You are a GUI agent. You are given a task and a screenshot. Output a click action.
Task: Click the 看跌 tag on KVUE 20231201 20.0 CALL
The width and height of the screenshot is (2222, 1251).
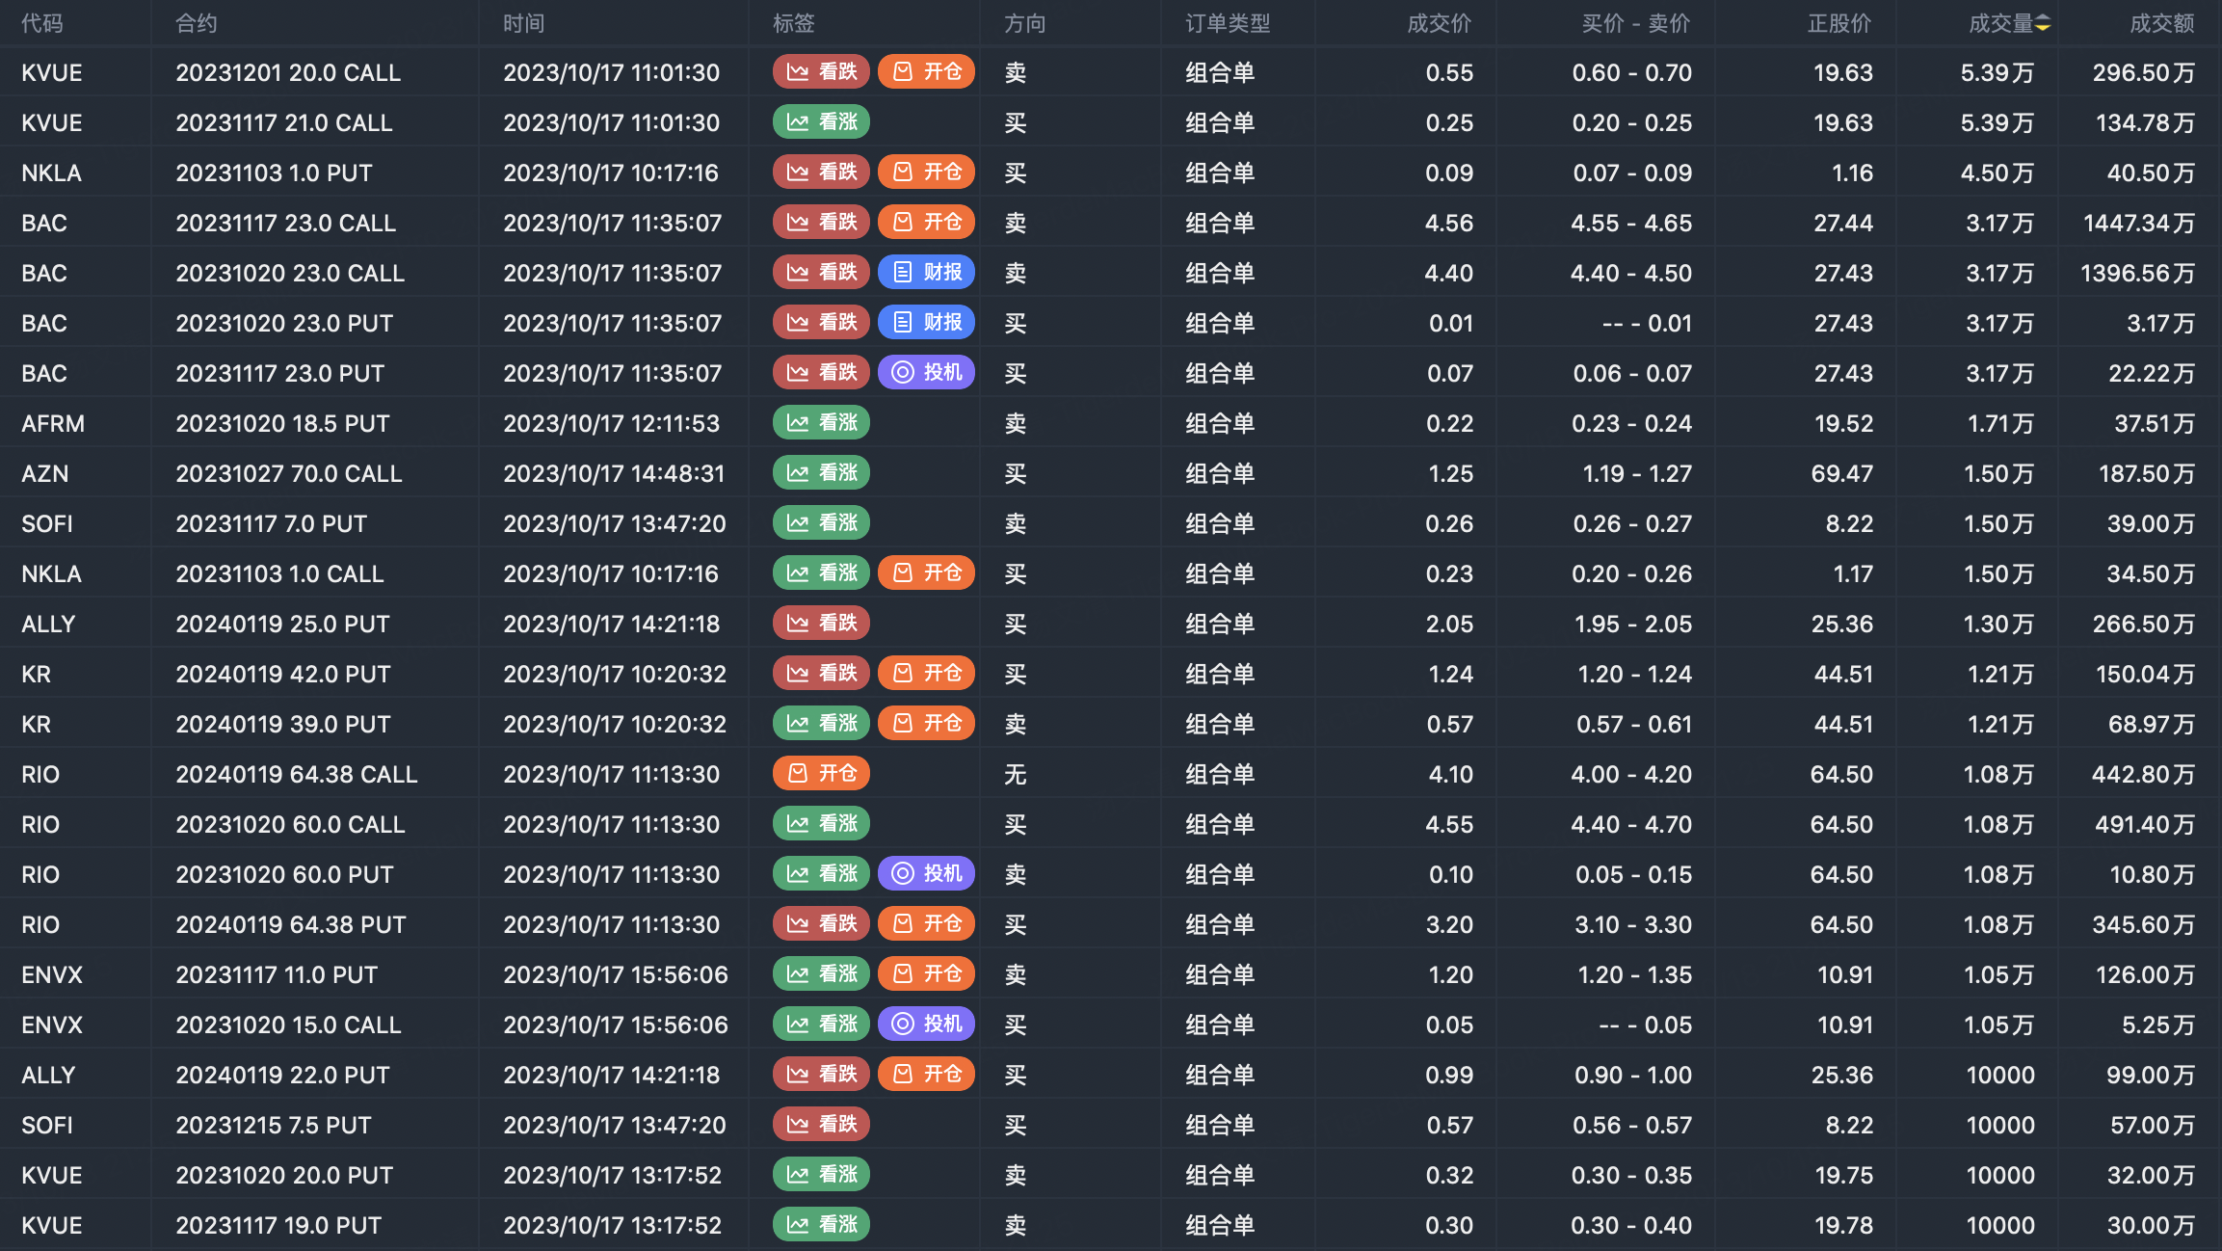coord(821,72)
